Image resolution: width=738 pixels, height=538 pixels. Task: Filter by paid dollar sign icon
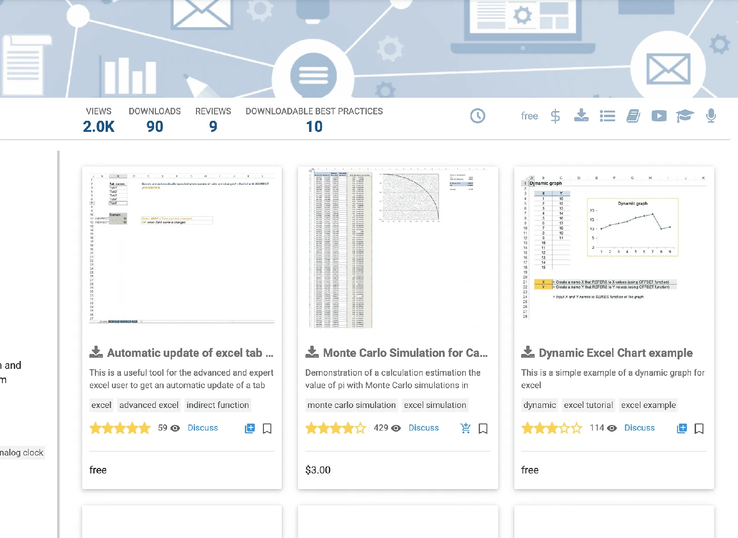[x=555, y=116]
